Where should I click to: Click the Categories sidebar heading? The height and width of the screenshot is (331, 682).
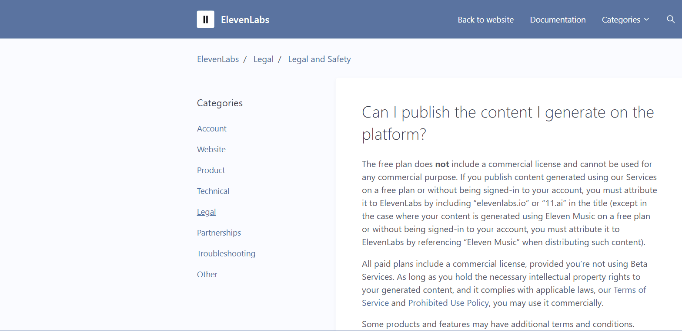point(220,103)
